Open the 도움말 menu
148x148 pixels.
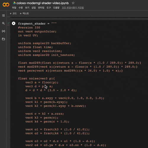click(56, 8)
